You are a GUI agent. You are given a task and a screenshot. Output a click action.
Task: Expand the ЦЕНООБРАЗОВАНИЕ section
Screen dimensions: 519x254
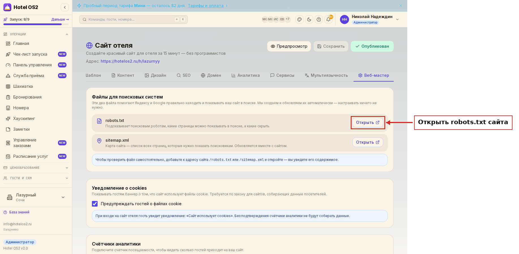pyautogui.click(x=36, y=168)
